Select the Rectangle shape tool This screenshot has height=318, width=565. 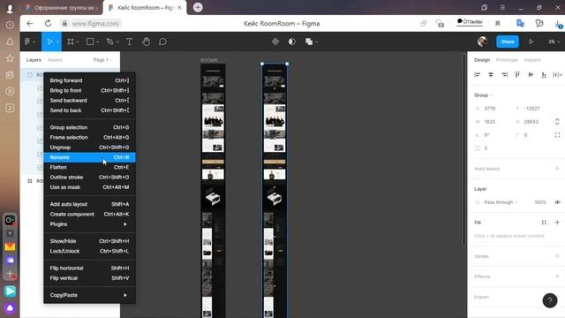pos(90,42)
